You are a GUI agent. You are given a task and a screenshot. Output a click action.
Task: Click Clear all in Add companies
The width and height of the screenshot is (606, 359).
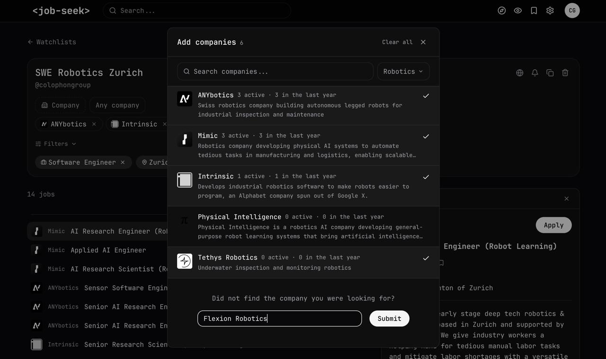(x=397, y=42)
